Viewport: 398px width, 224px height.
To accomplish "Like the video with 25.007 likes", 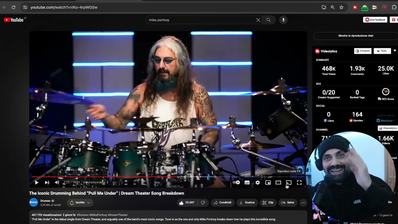I will pos(187,203).
